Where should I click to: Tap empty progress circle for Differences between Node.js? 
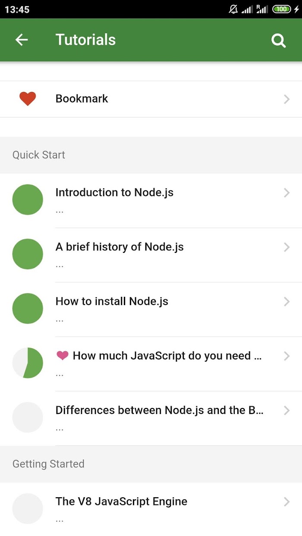click(x=28, y=417)
